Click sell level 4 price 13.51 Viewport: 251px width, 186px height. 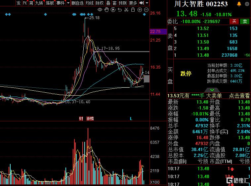tap(203, 35)
